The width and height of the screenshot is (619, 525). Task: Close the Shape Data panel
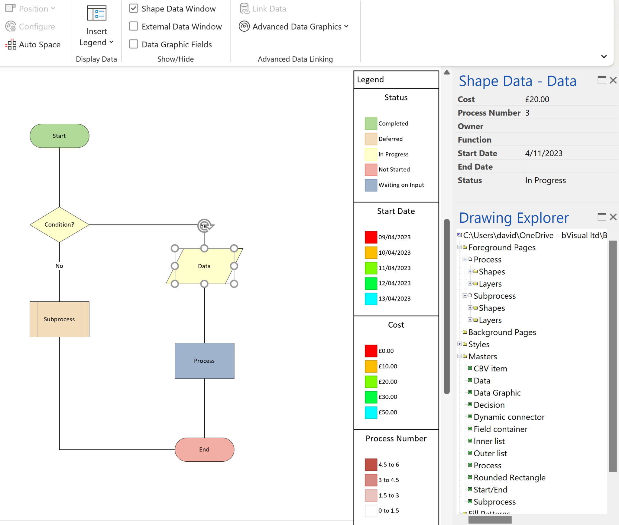613,80
